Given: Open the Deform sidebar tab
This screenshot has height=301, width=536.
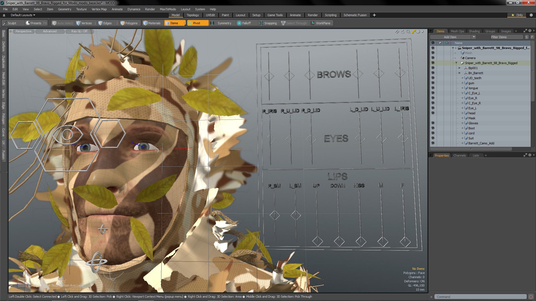Looking at the screenshot, I should point(3,47).
